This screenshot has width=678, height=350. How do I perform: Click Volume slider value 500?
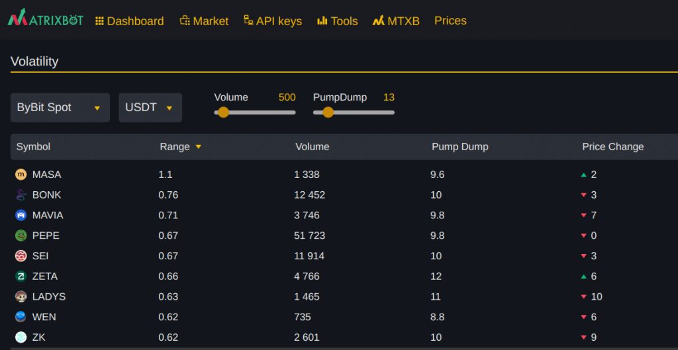[x=287, y=97]
